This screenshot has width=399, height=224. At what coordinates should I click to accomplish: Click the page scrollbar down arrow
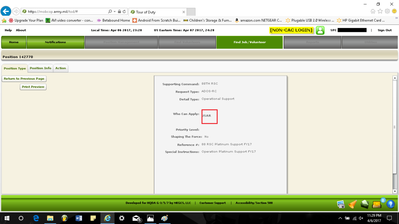395,191
